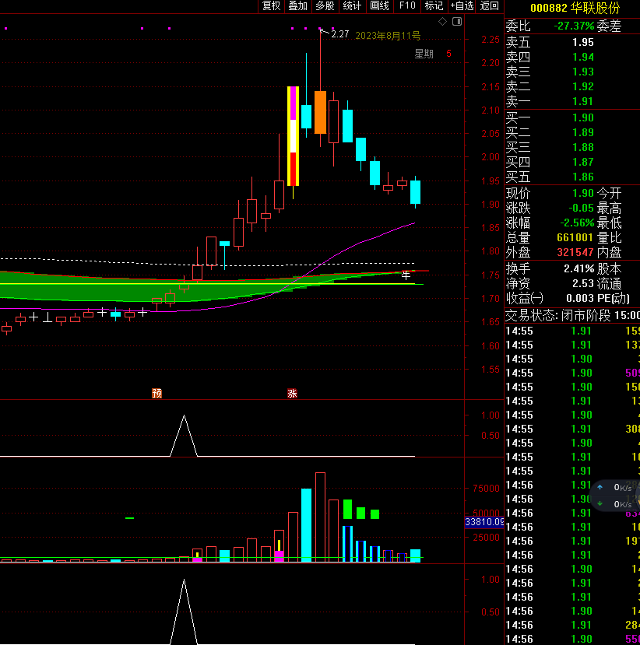Click the tallest red-outlined volume bar
This screenshot has height=645, width=640.
coord(320,517)
